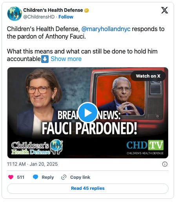Like the post with heart icon
Image resolution: width=176 pixels, height=202 pixels.
click(11, 177)
